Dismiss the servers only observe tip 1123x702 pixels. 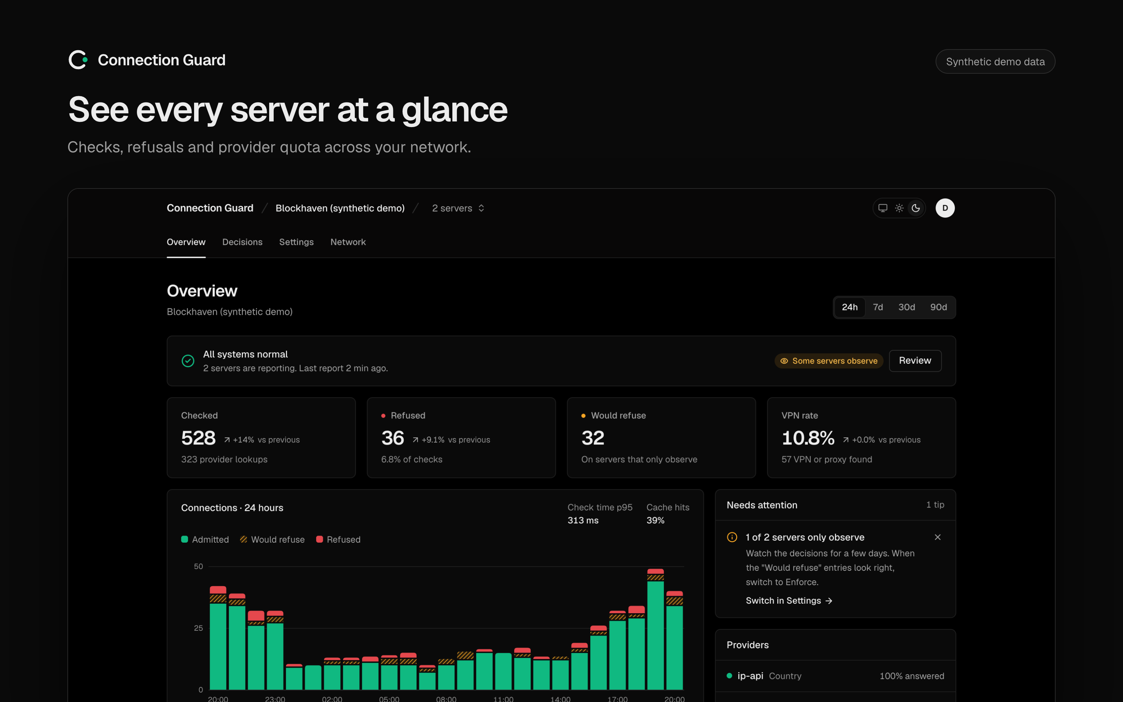pos(937,537)
